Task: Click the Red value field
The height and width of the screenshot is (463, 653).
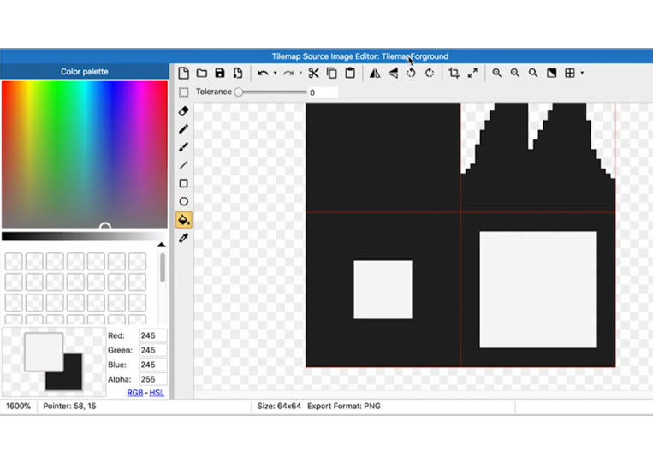Action: coord(153,335)
